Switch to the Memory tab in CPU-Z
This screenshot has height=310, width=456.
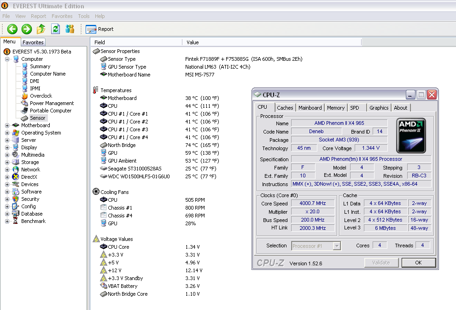click(x=336, y=108)
